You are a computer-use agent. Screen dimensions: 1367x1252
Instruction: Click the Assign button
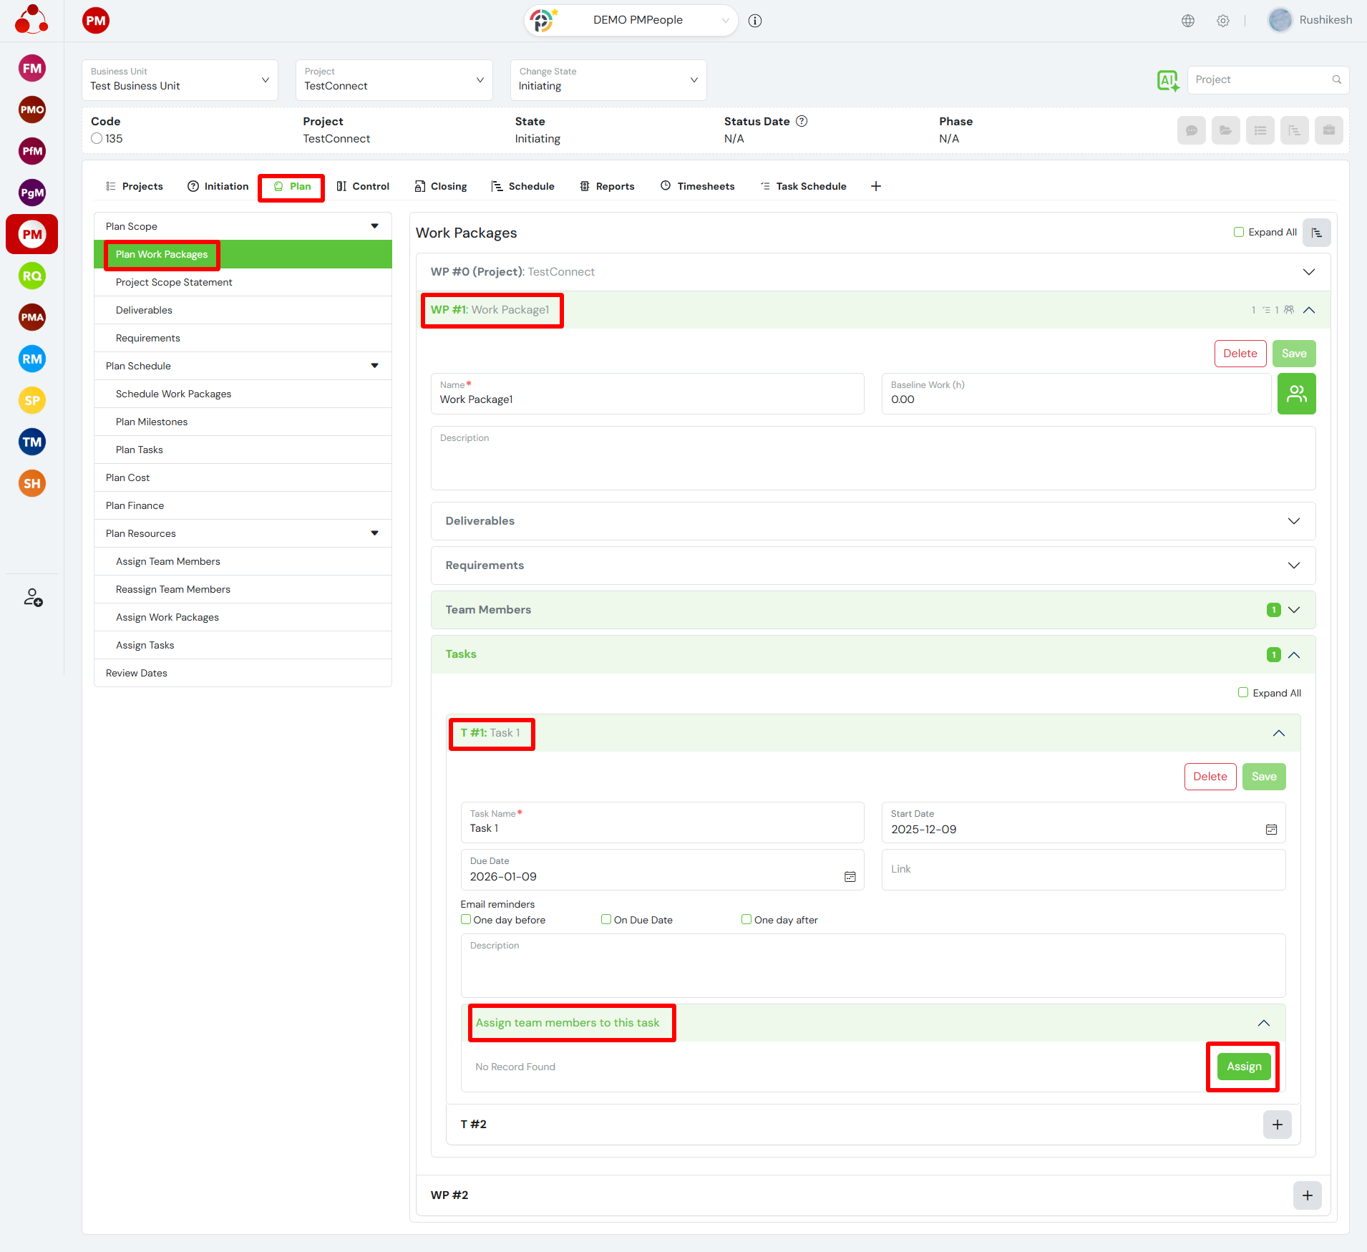click(1243, 1067)
